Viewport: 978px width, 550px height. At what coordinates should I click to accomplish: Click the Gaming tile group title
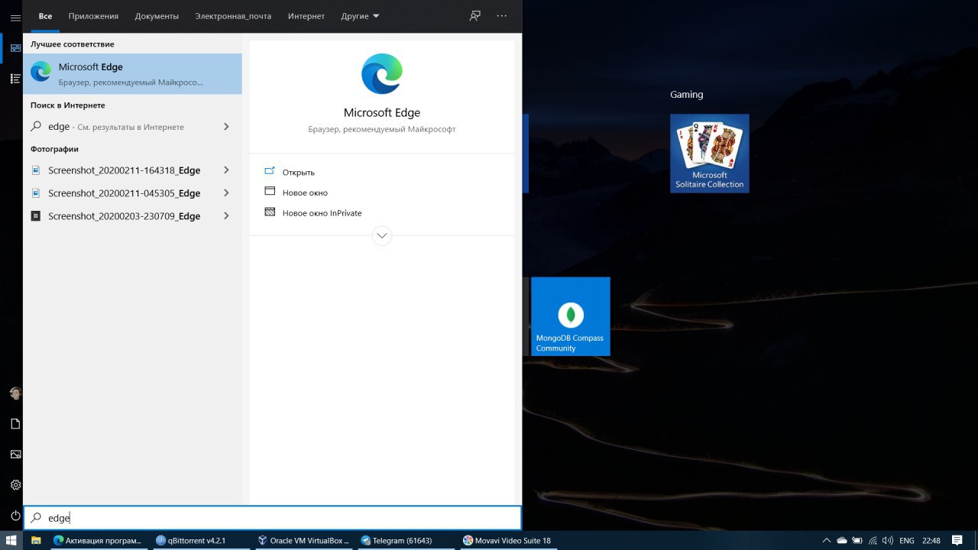tap(686, 95)
